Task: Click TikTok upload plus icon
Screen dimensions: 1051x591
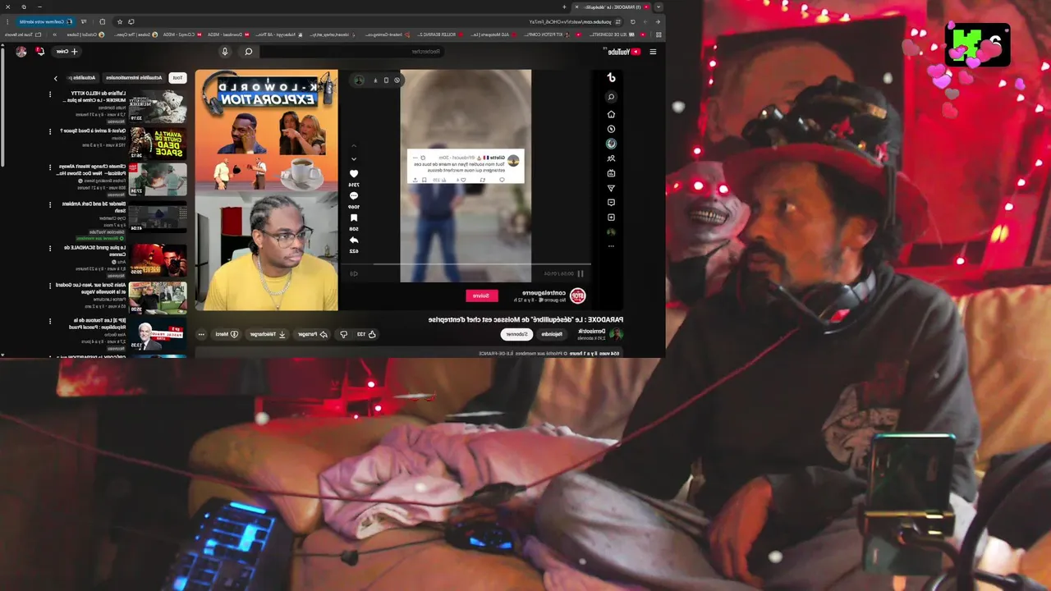Action: tap(611, 218)
